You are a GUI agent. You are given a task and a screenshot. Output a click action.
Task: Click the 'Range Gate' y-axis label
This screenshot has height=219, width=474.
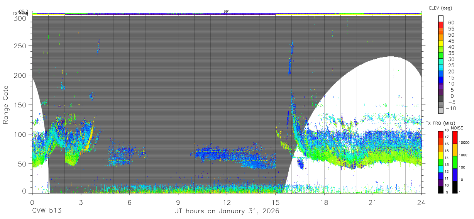6,105
